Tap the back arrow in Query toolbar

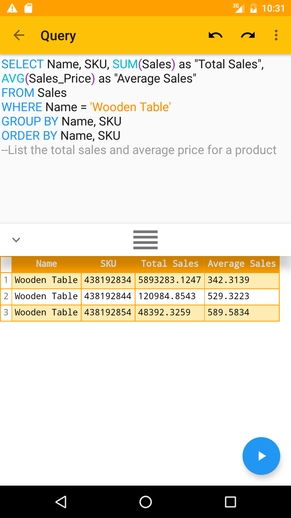[19, 35]
